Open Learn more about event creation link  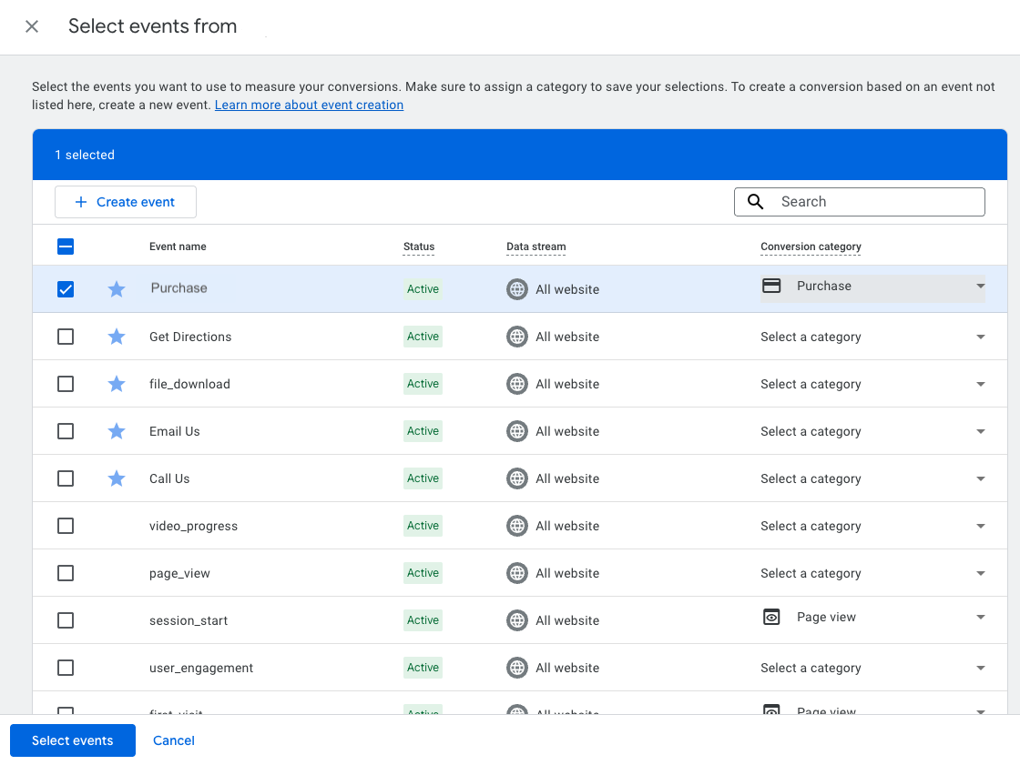coord(309,105)
